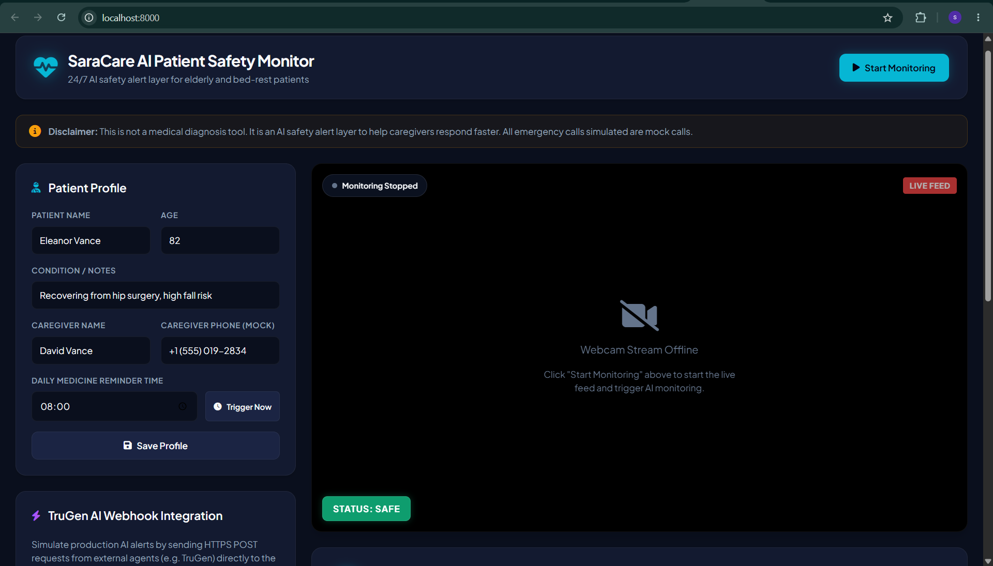Go back in browser history
The width and height of the screenshot is (993, 566).
pyautogui.click(x=15, y=18)
